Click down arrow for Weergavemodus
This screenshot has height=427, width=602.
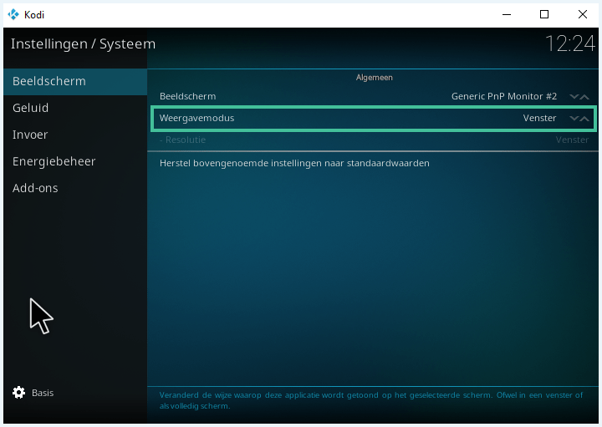[x=574, y=119]
